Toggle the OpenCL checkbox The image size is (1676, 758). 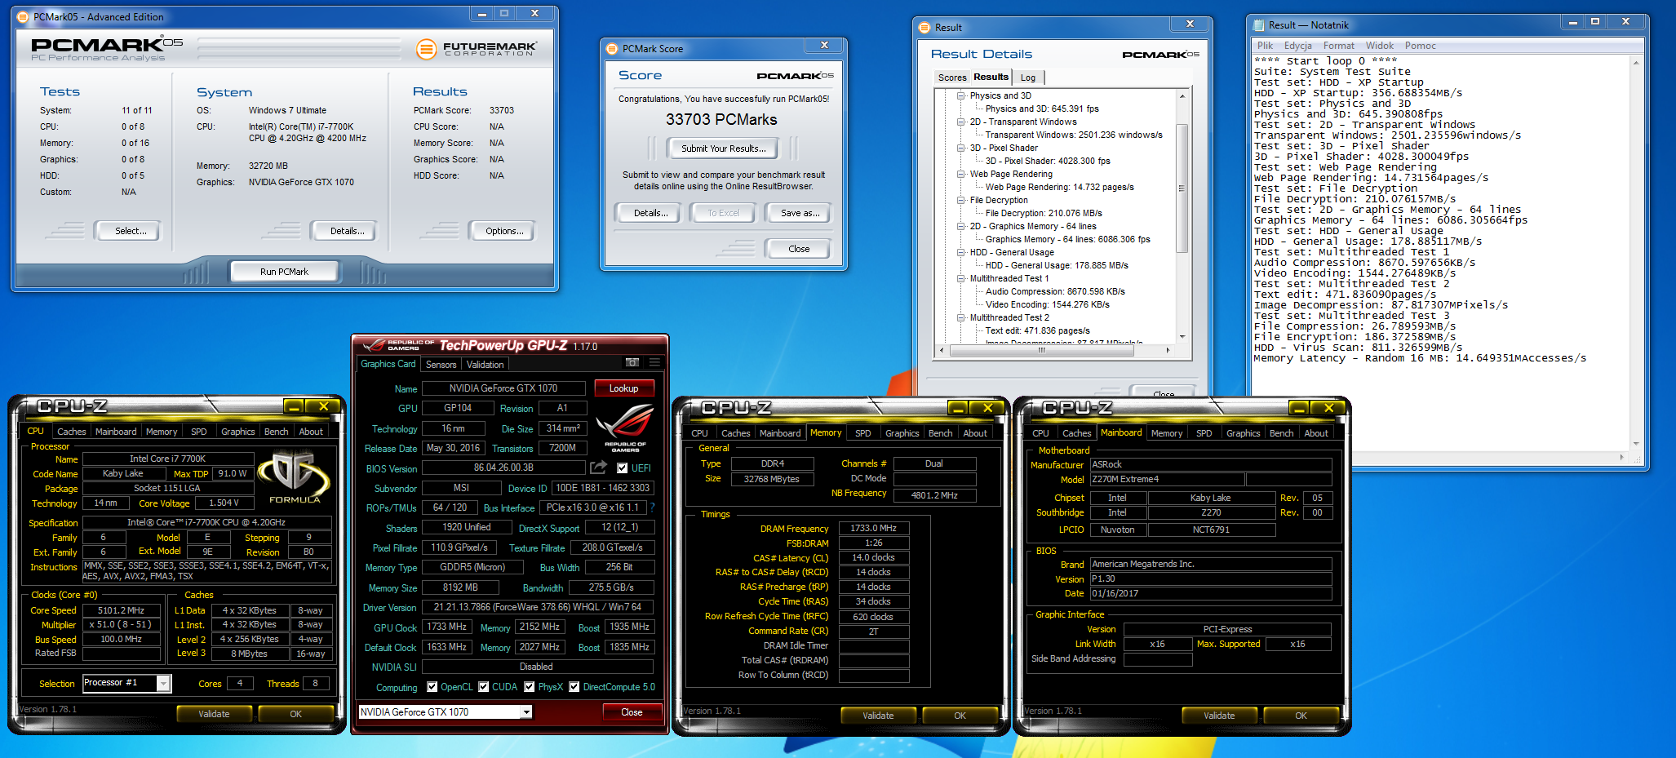pos(432,687)
